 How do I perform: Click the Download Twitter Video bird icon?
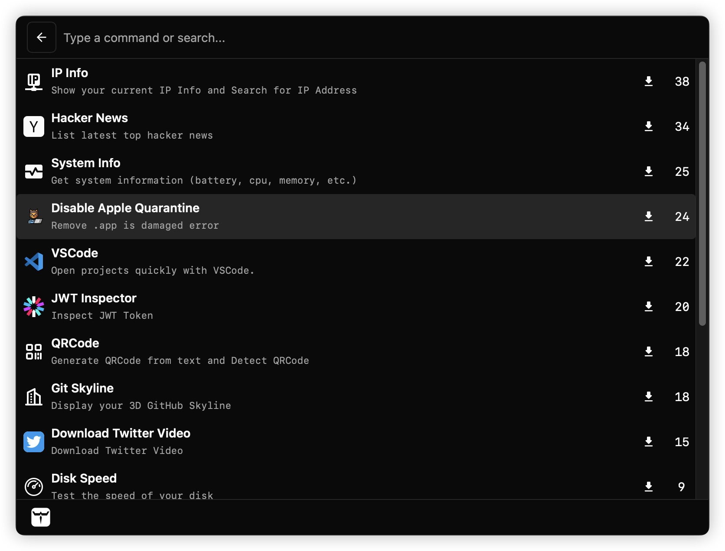coord(34,442)
